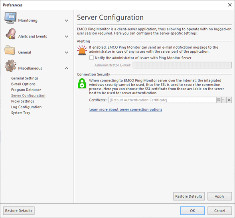Open certificate view icon in Certificate field
This screenshot has width=235, height=218.
coord(219,100)
